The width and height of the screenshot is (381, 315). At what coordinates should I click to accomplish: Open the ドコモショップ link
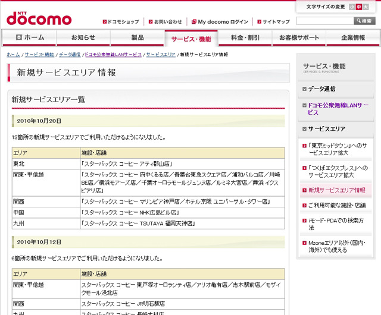pos(123,21)
